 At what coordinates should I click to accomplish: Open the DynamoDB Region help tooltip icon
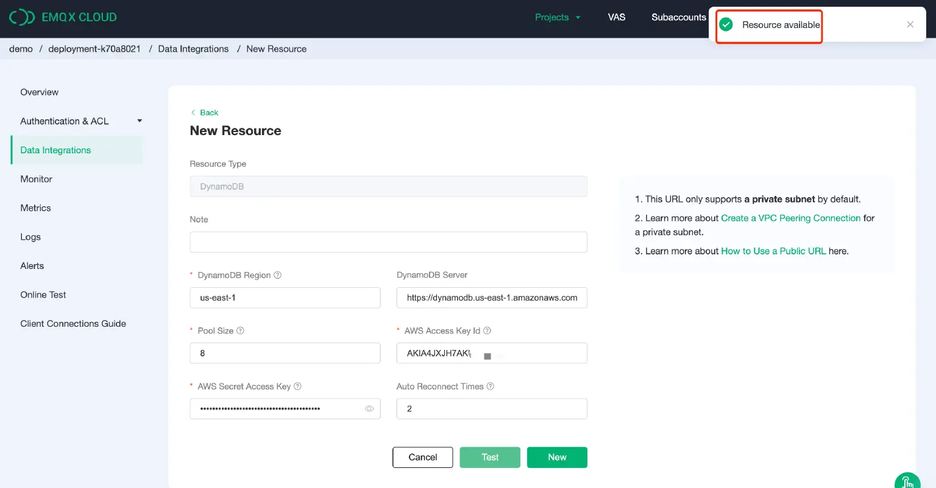(278, 275)
